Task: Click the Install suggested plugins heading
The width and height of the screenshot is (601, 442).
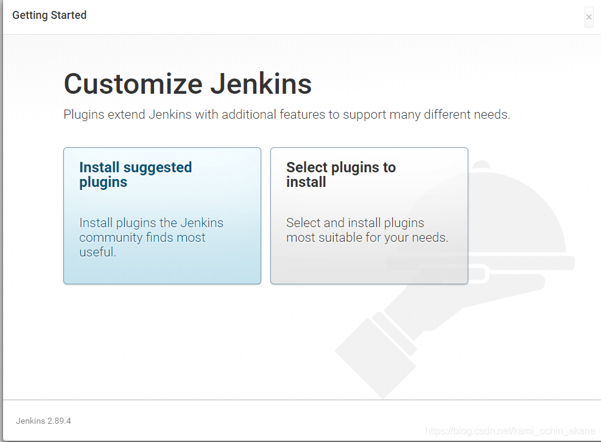Action: click(x=135, y=175)
